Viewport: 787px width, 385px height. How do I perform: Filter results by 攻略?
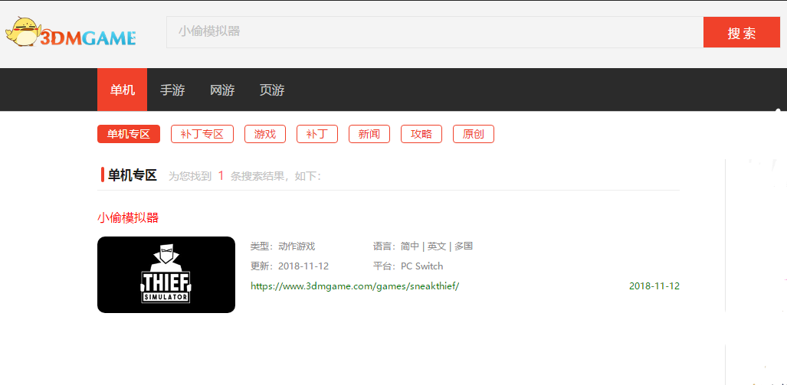[x=421, y=134]
